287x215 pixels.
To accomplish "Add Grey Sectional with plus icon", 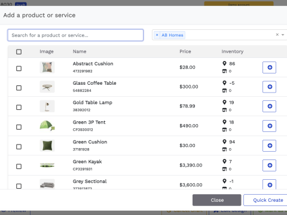I will 269,185.
